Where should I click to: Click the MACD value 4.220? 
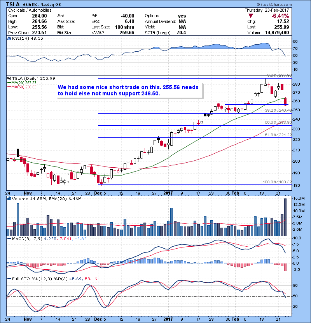coord(50,239)
